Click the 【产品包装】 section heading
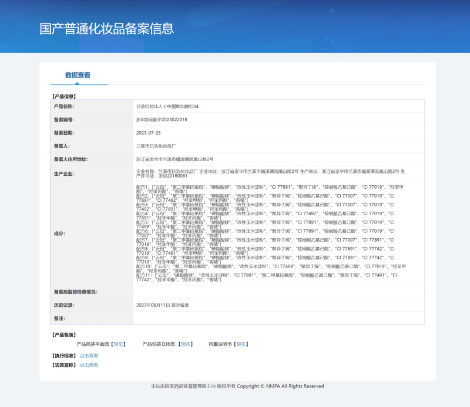 64,335
